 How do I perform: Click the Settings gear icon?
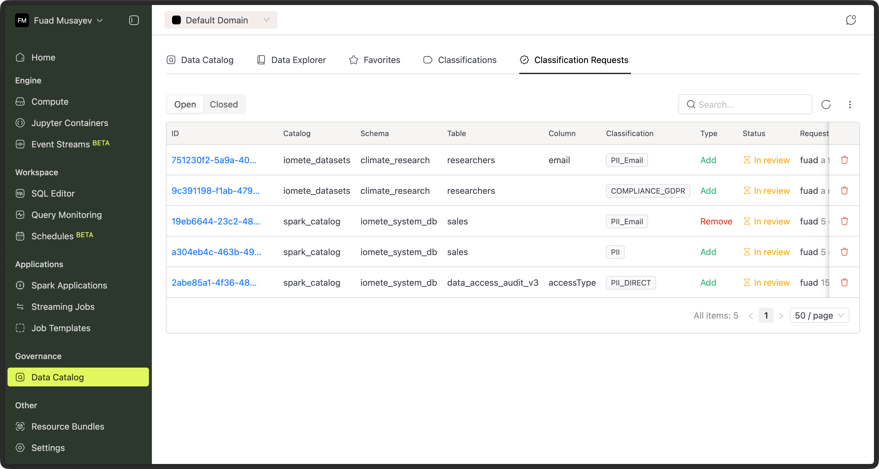[20, 448]
